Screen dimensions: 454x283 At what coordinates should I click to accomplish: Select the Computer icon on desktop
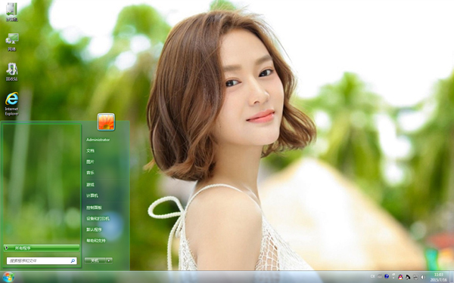[11, 12]
